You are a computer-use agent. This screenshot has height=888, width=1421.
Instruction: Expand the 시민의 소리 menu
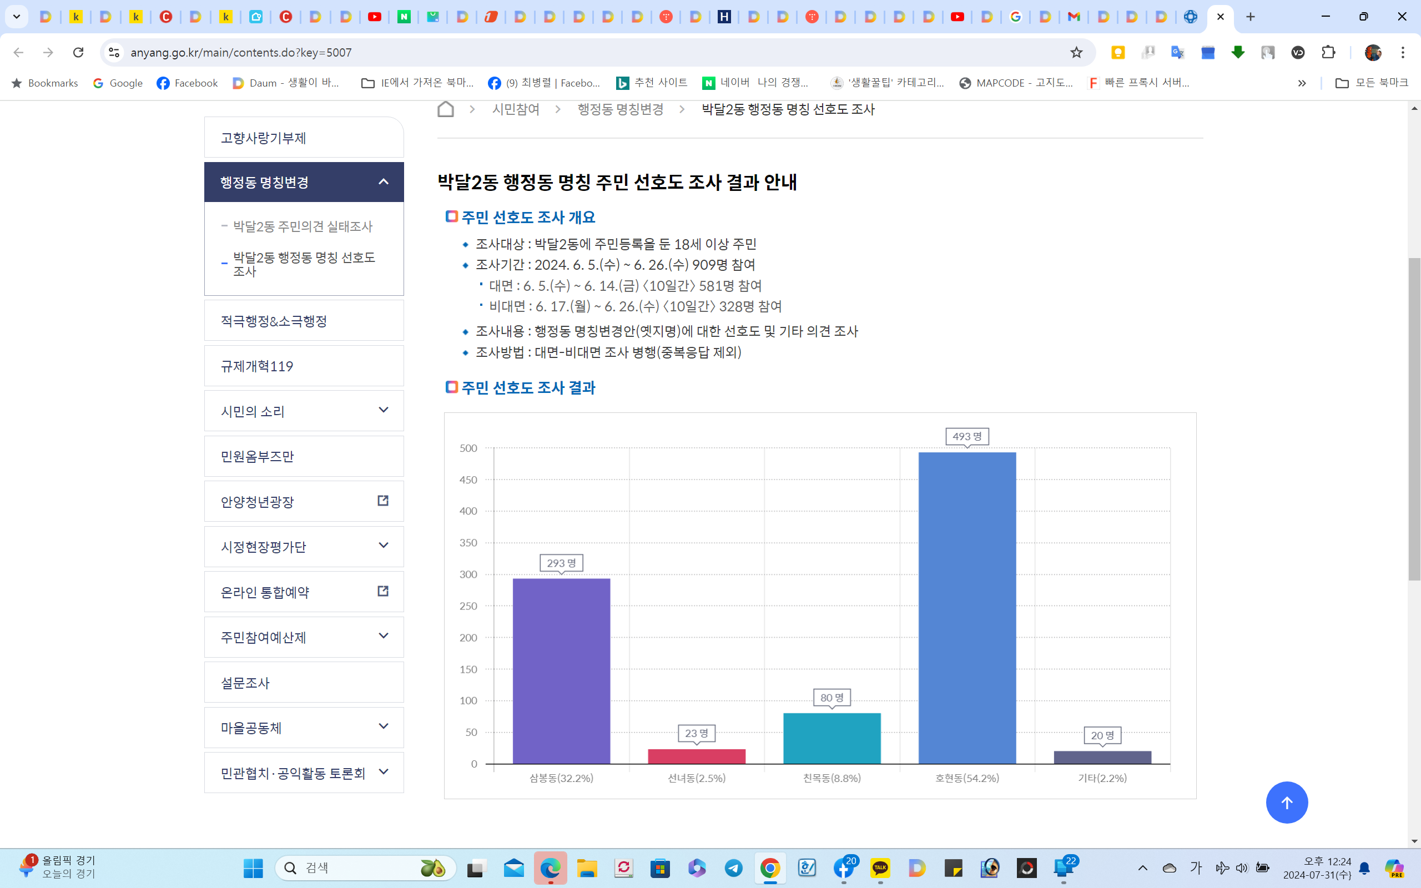pos(383,411)
